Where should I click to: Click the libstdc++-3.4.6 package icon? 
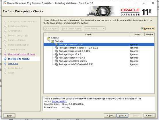pyautogui.click(x=56, y=58)
